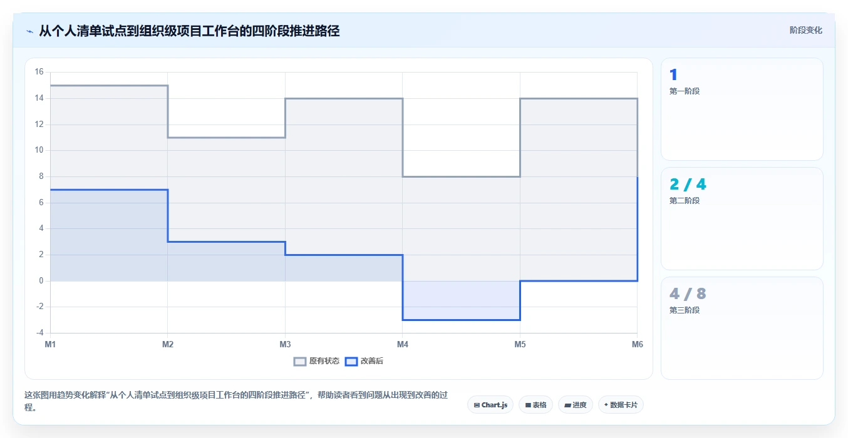The width and height of the screenshot is (848, 438).
Task: Click the 数据卡片 tag pill
Action: pyautogui.click(x=621, y=405)
